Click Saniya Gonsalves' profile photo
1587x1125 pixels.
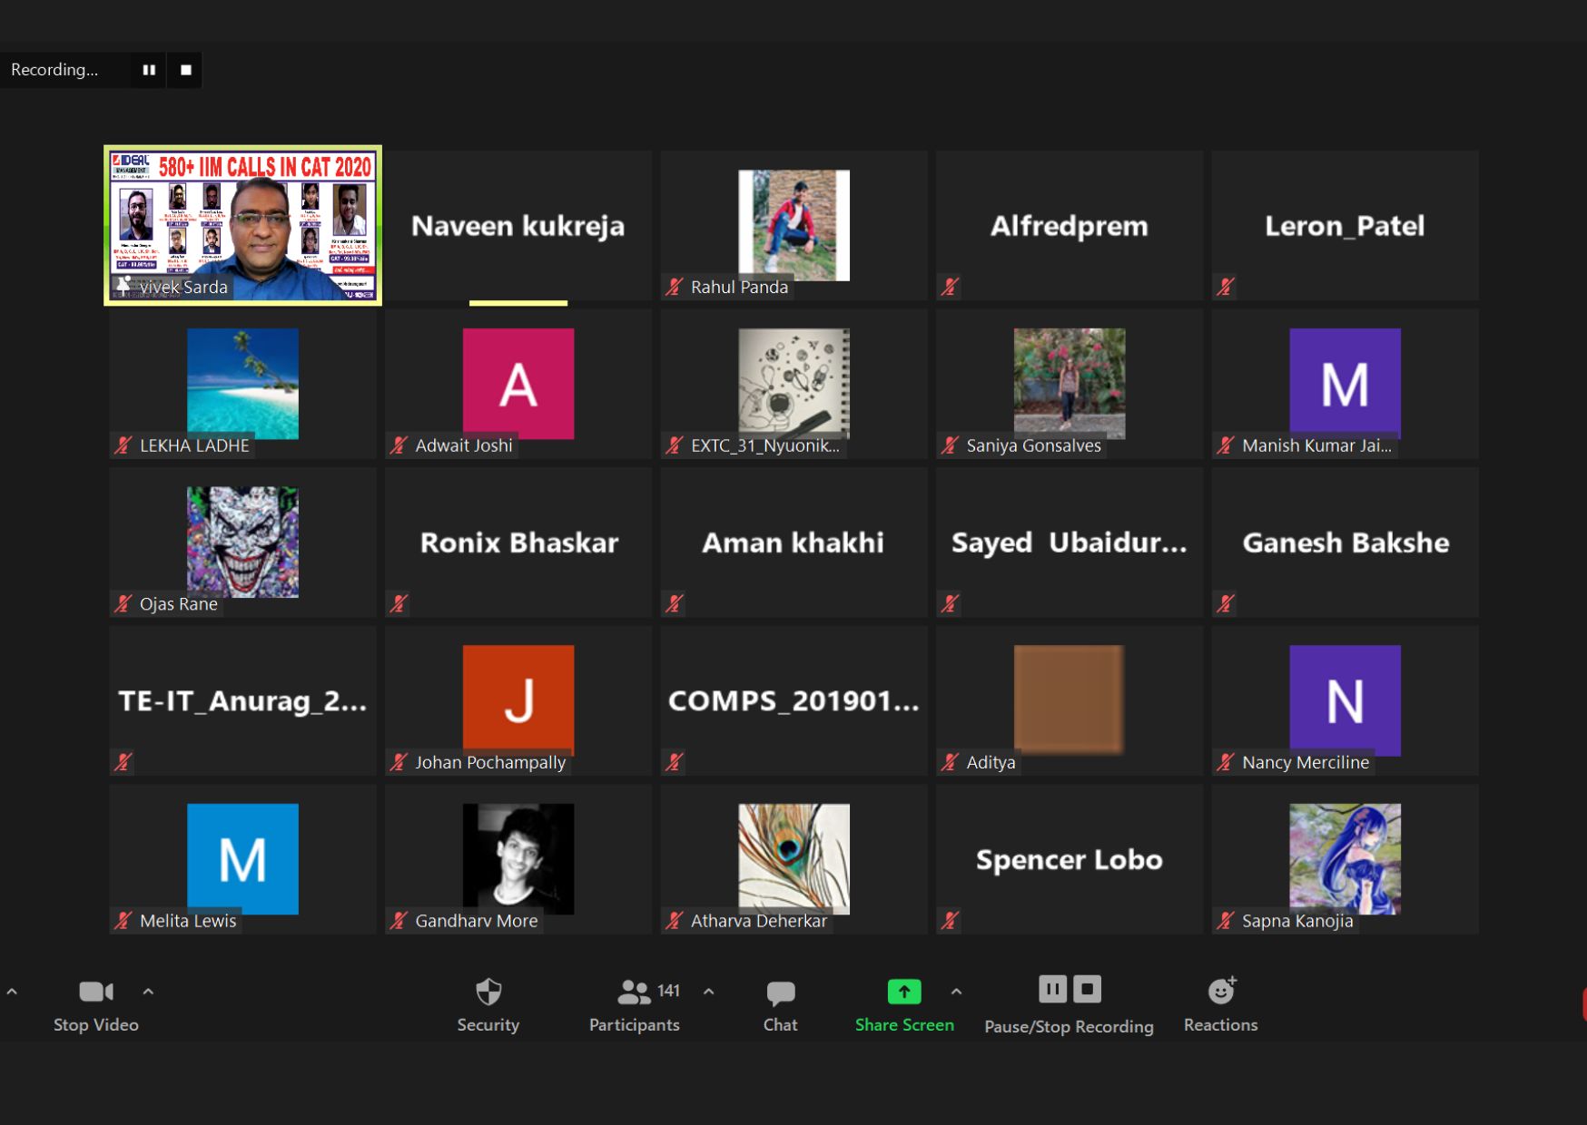click(x=1069, y=383)
